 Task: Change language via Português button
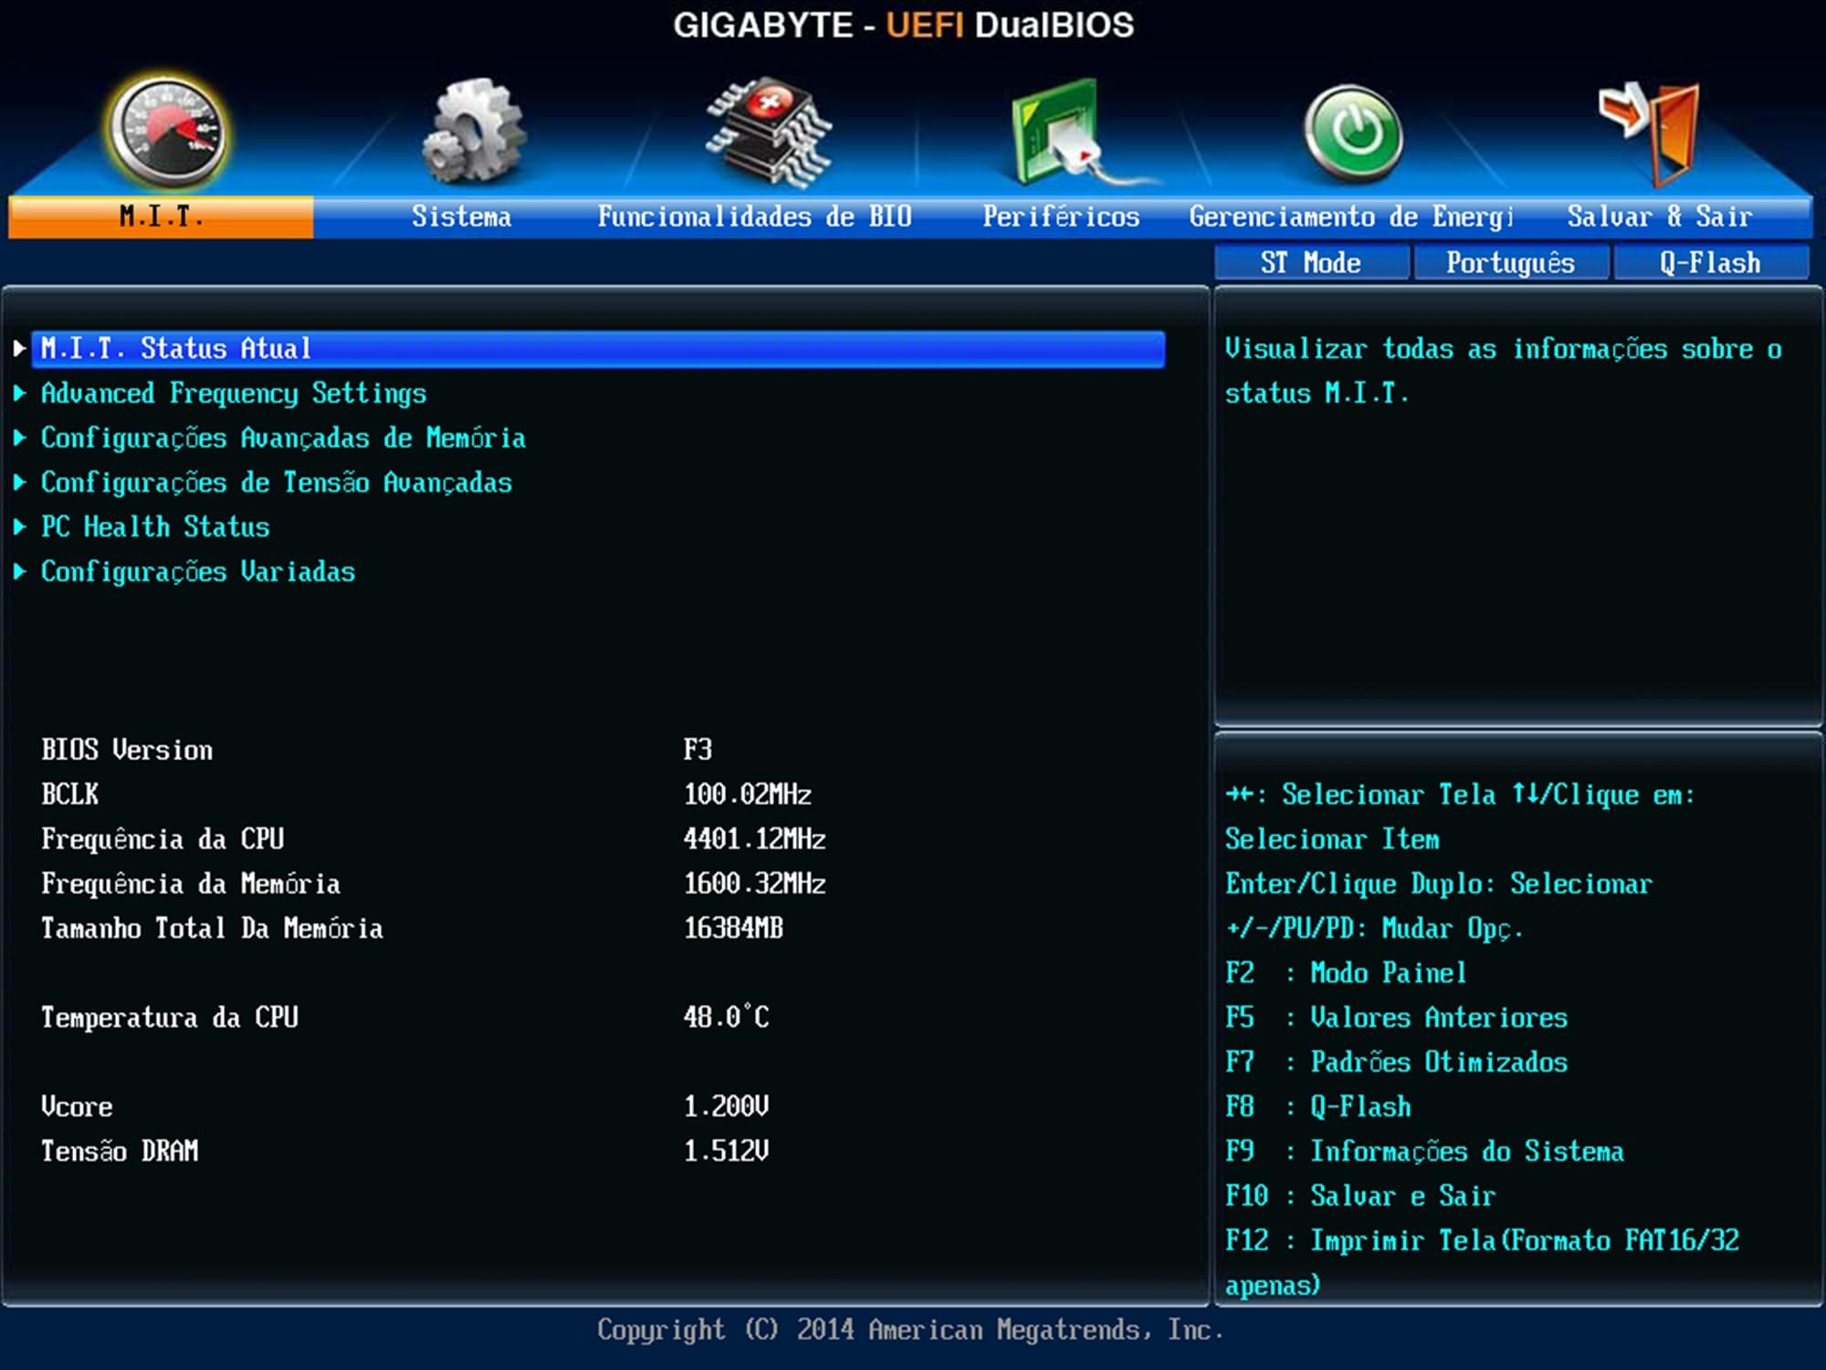tap(1511, 263)
